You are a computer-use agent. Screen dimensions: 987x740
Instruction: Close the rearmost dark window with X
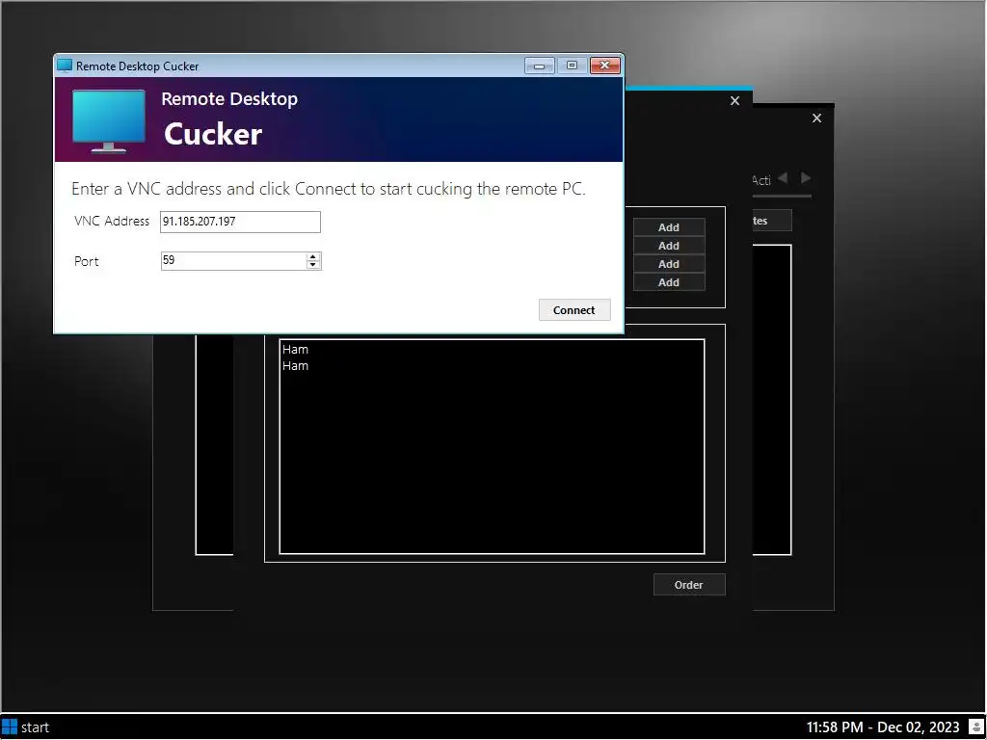[x=816, y=119]
